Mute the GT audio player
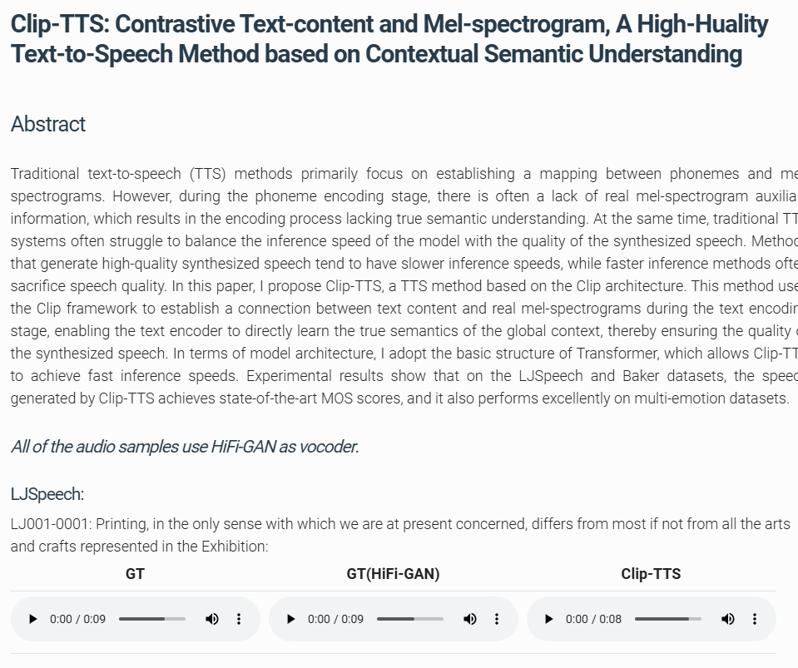The image size is (798, 668). [212, 619]
